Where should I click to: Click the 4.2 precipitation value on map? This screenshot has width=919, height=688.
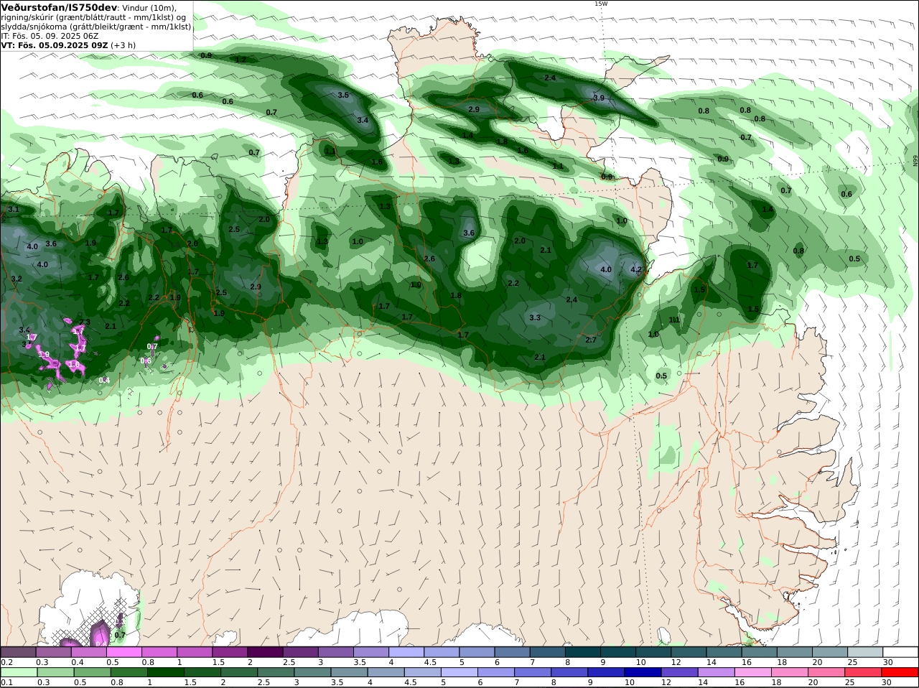click(636, 270)
